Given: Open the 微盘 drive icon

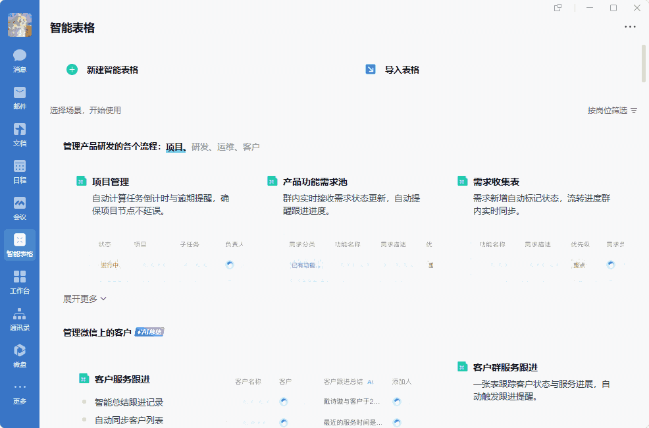Looking at the screenshot, I should (x=19, y=357).
